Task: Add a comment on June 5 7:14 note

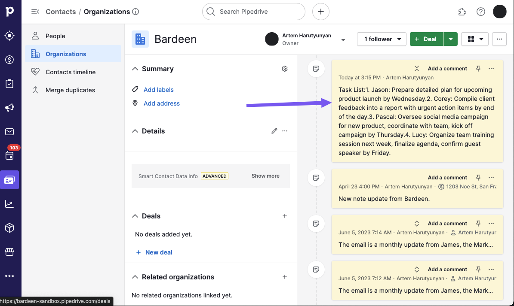Action: click(447, 223)
